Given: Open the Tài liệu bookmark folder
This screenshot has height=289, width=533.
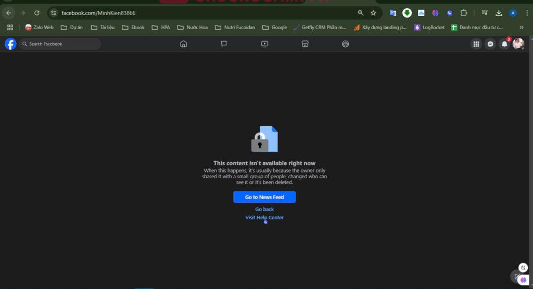Looking at the screenshot, I should [x=103, y=28].
